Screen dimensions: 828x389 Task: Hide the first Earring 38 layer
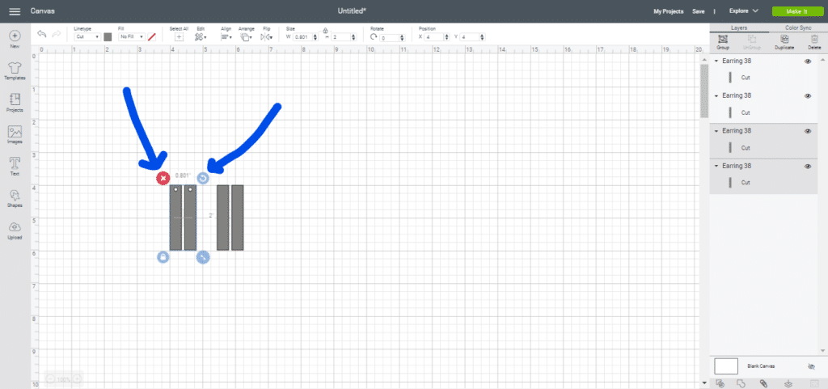click(x=808, y=61)
